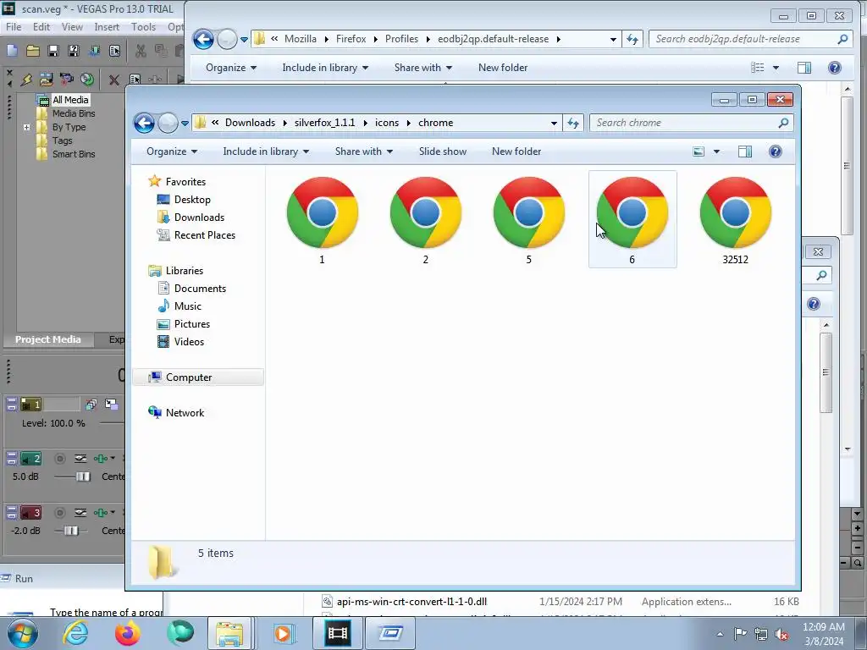
Task: Open the Organize dropdown in chrome folder window
Action: coord(171,151)
